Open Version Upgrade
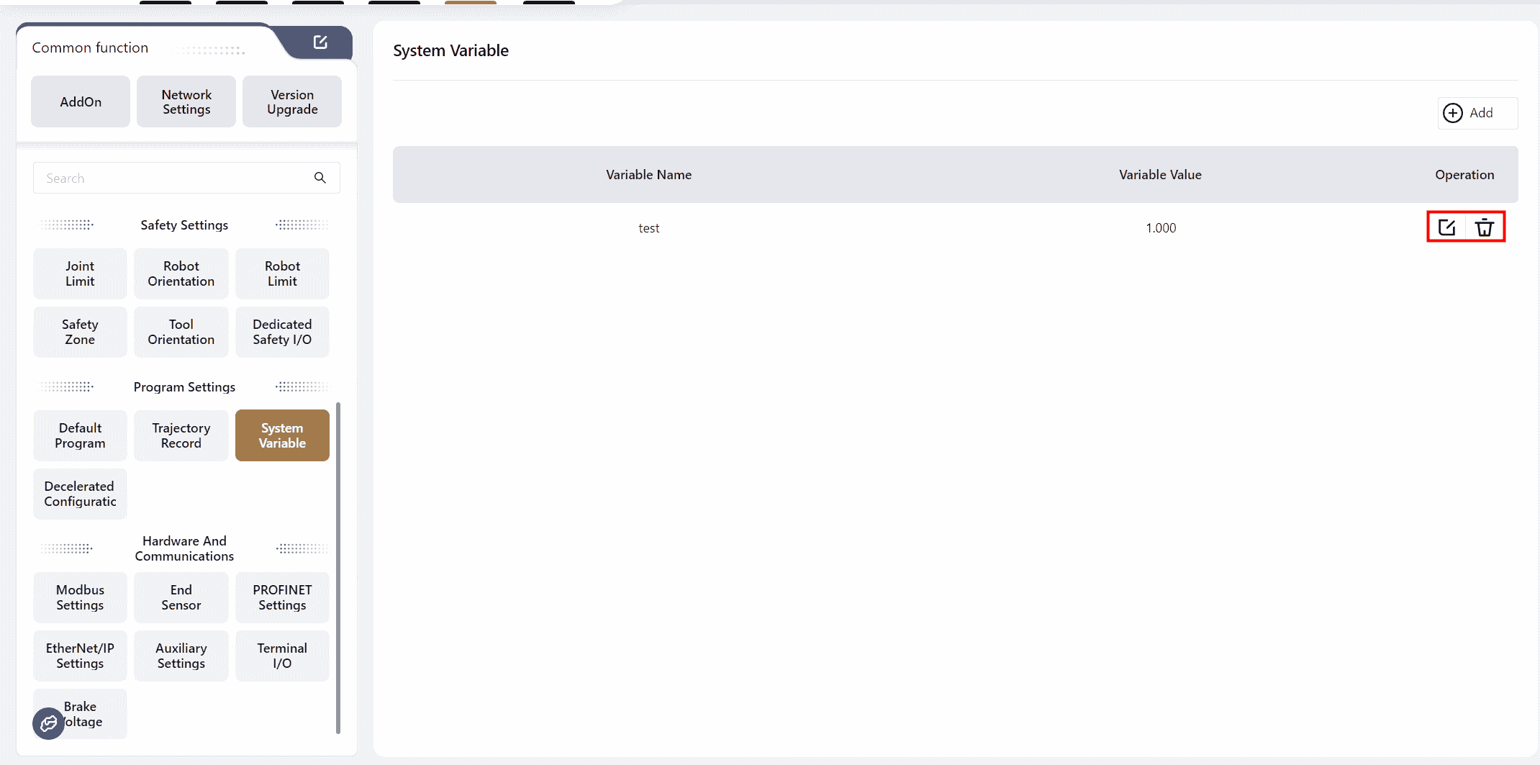 tap(292, 101)
